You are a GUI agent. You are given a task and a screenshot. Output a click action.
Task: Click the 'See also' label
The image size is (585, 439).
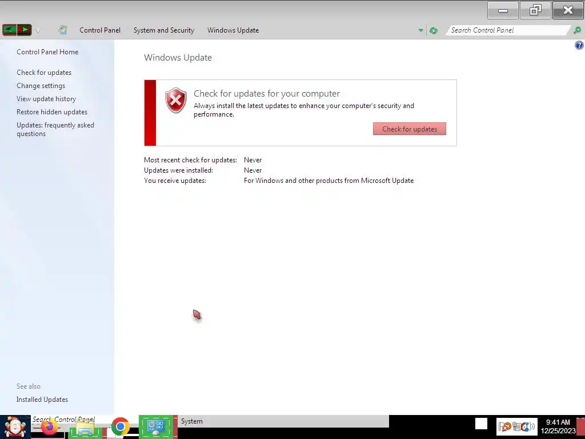click(29, 386)
